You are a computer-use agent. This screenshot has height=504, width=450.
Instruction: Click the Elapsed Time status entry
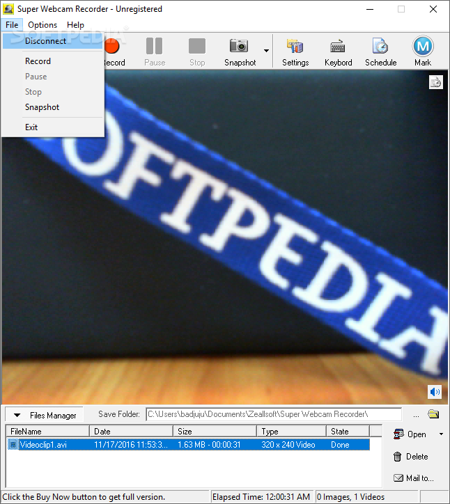click(x=261, y=497)
